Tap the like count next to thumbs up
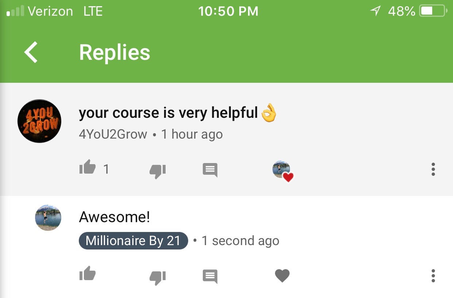Viewport: 453px width, 298px height. coord(106,169)
